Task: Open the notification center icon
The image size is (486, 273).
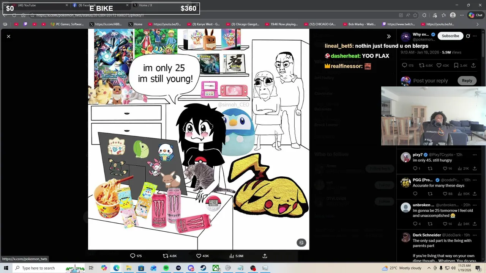Action: coord(478,268)
